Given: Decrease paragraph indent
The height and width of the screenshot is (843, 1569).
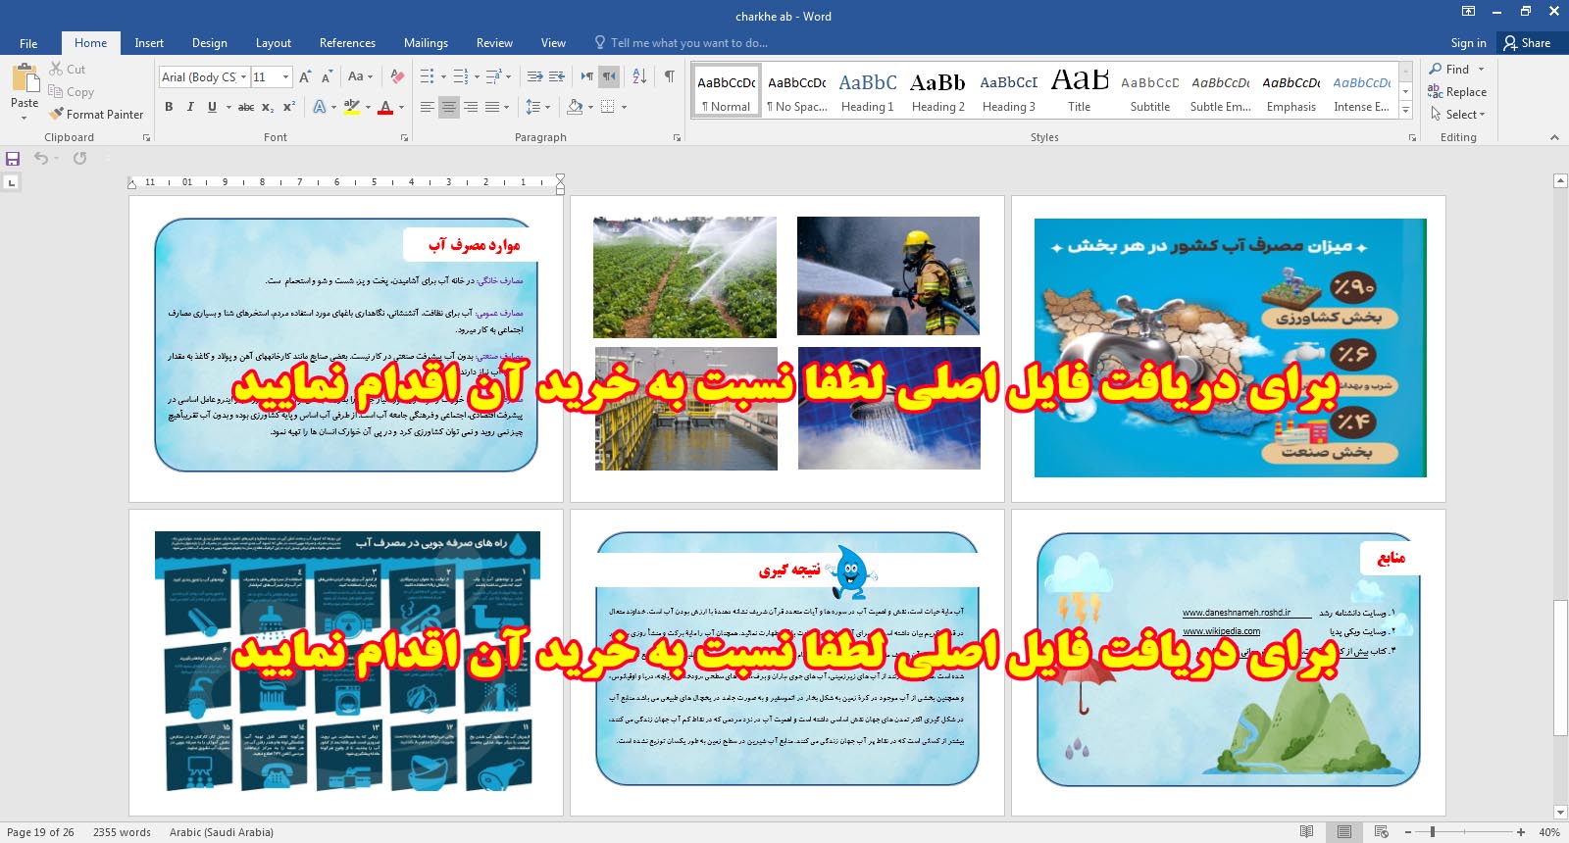Looking at the screenshot, I should point(534,76).
